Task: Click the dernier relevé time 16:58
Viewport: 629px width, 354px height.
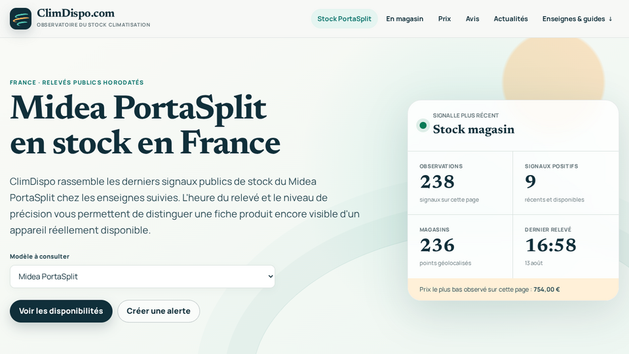Action: (x=550, y=245)
